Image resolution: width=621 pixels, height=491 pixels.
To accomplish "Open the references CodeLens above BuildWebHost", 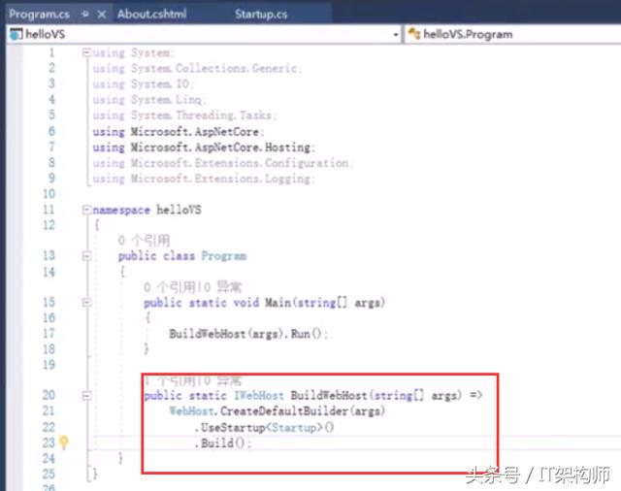I will pyautogui.click(x=193, y=381).
